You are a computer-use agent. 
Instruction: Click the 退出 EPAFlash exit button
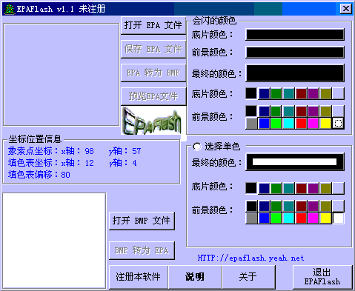(322, 277)
